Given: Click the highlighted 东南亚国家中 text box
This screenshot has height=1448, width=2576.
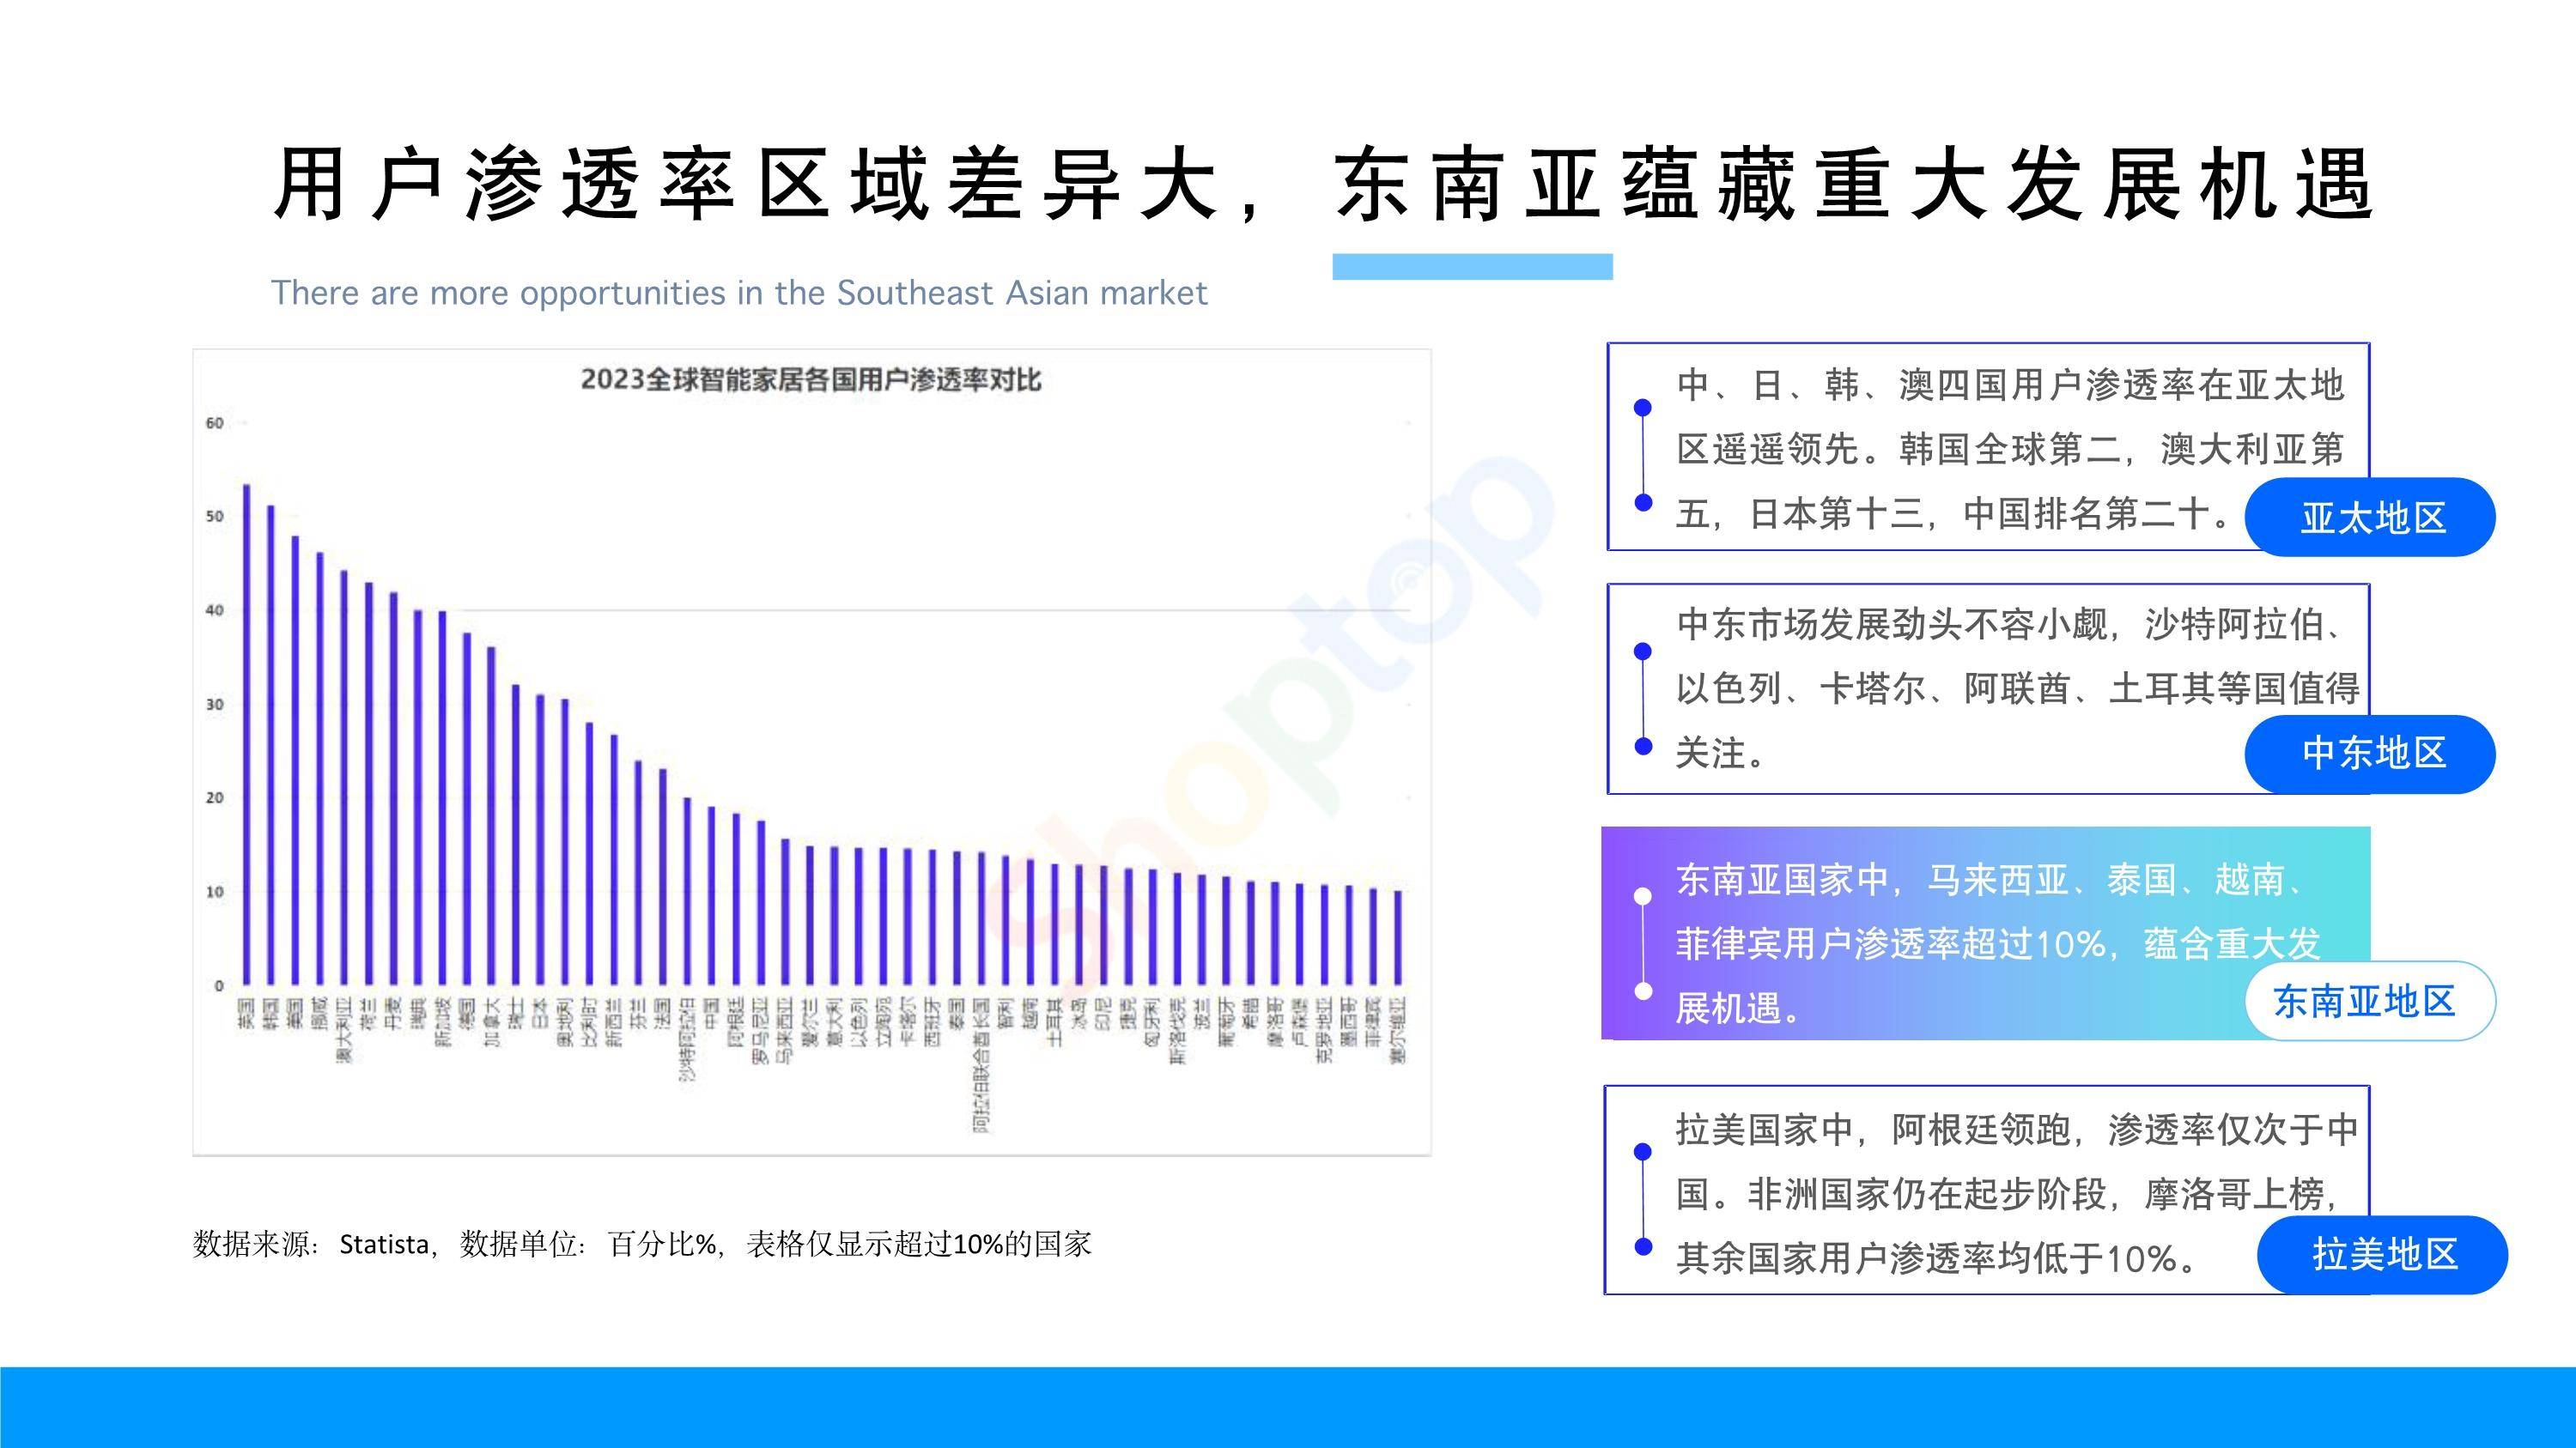Looking at the screenshot, I should click(x=1986, y=933).
